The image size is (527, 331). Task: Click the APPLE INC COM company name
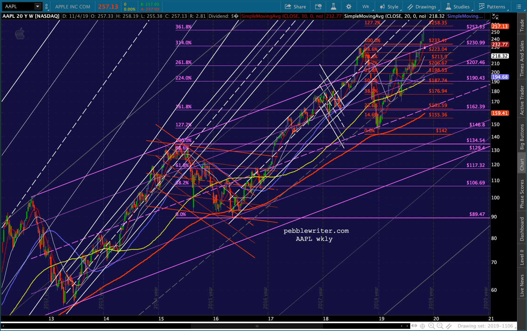click(73, 7)
